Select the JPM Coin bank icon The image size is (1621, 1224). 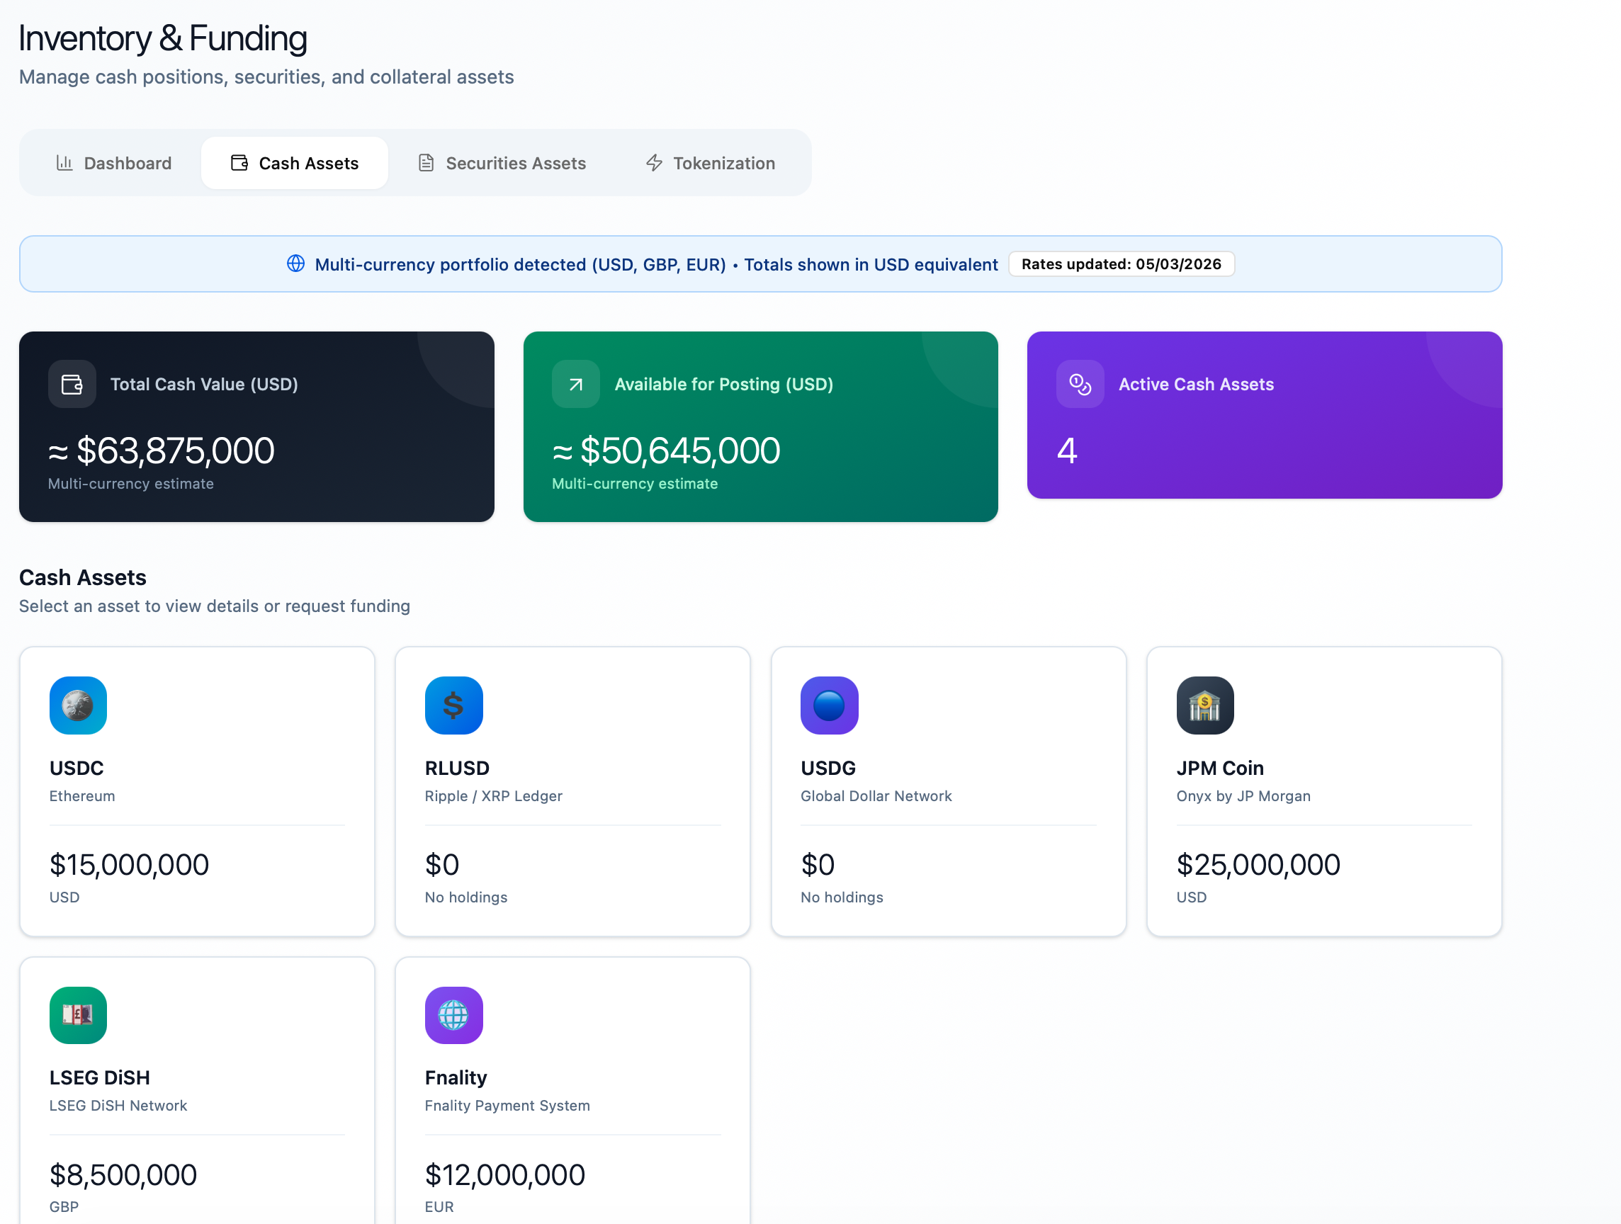click(1206, 705)
